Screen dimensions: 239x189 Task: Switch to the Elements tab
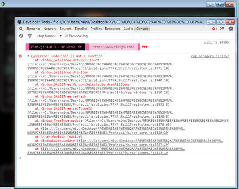[33, 29]
